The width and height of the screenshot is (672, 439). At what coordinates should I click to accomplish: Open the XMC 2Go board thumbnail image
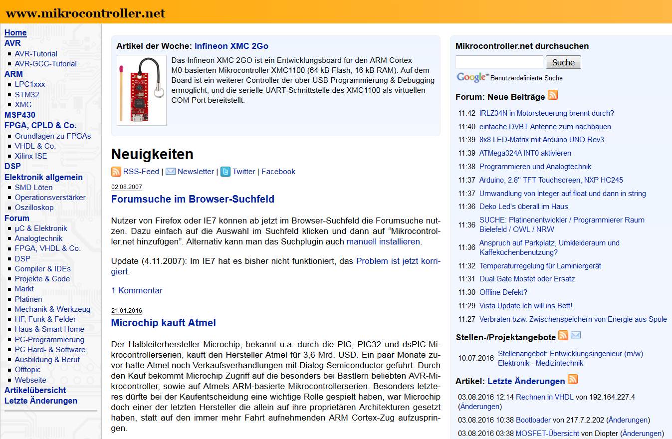pos(141,90)
